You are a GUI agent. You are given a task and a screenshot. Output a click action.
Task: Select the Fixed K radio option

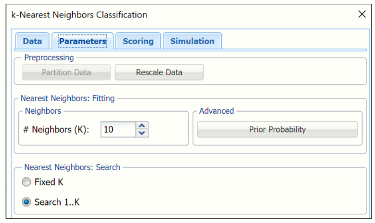click(26, 182)
